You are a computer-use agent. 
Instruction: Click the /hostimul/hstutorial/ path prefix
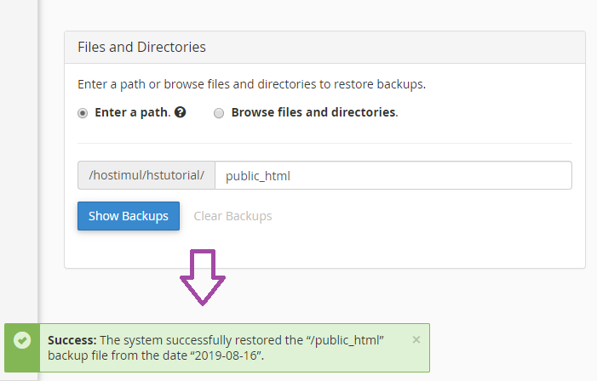pyautogui.click(x=146, y=175)
